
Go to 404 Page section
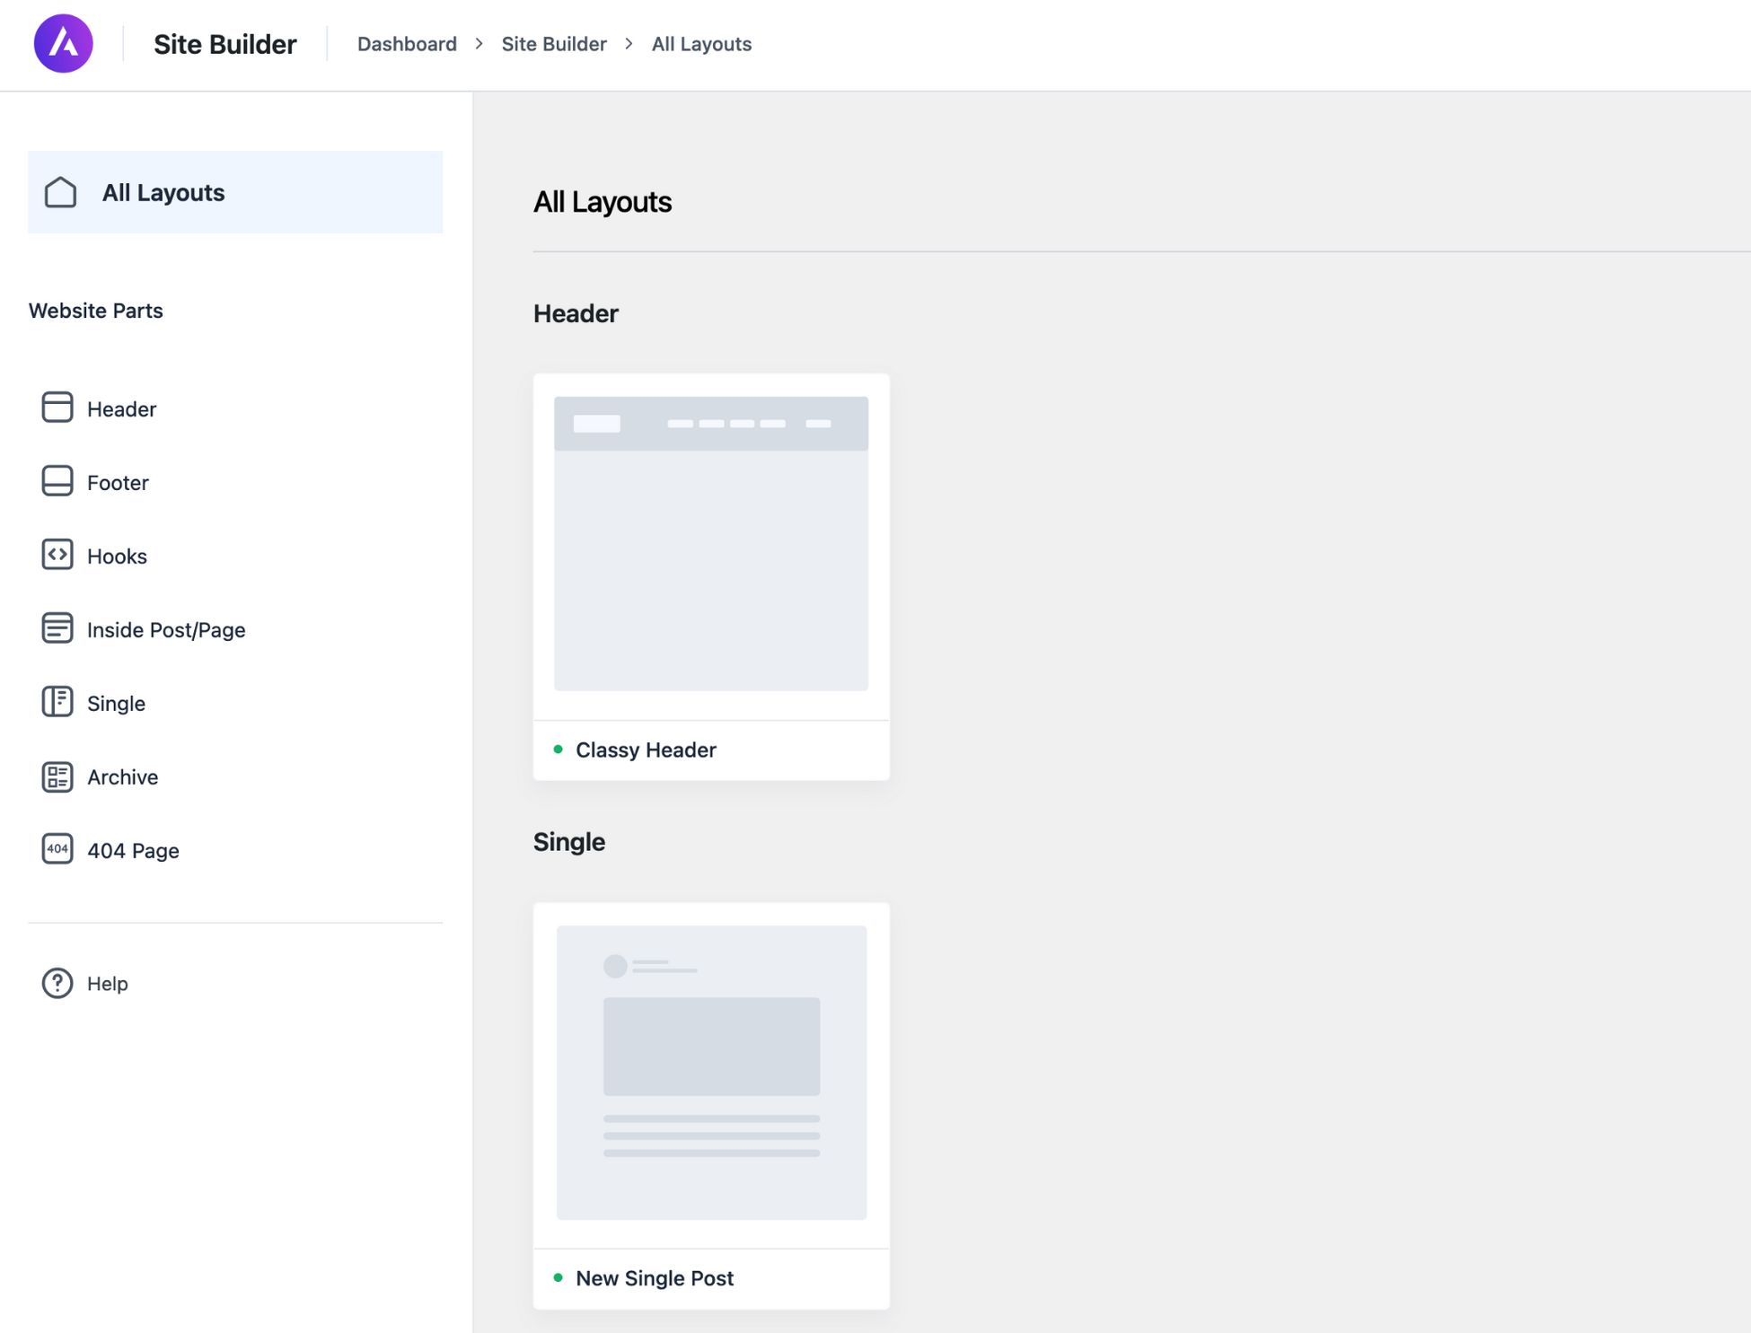tap(133, 851)
